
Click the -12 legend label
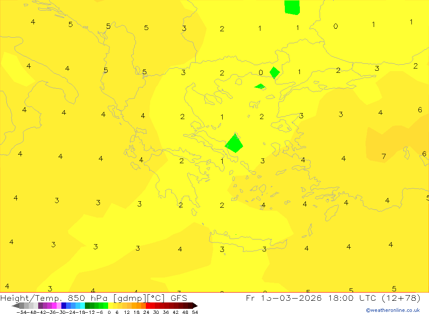pos(90,312)
